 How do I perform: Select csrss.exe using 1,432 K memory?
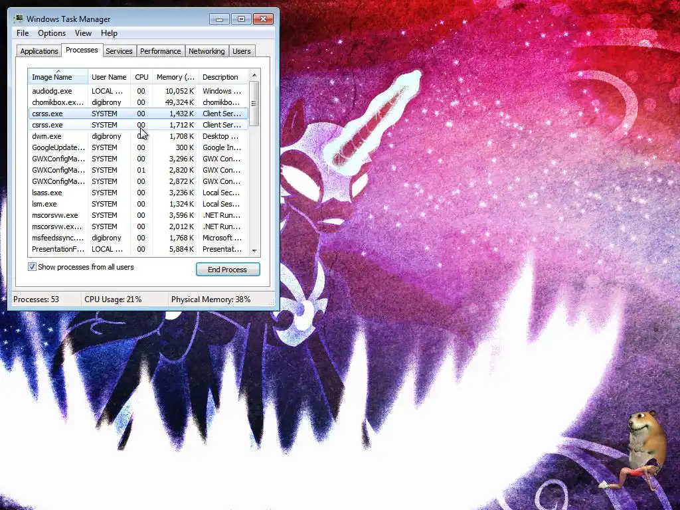138,114
